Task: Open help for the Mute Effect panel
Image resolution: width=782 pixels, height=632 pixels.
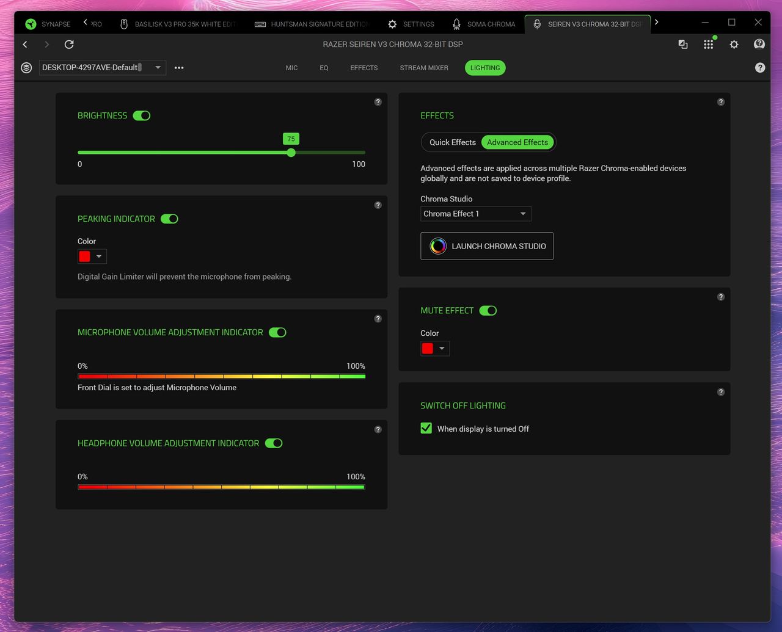Action: click(721, 297)
